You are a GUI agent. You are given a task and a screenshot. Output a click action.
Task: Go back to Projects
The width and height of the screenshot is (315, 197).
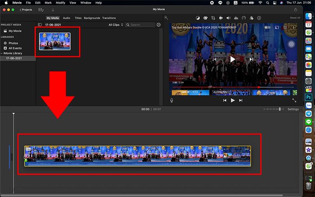[x=26, y=10]
